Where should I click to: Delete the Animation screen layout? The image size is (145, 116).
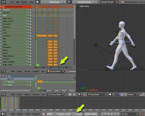pos(65,2)
